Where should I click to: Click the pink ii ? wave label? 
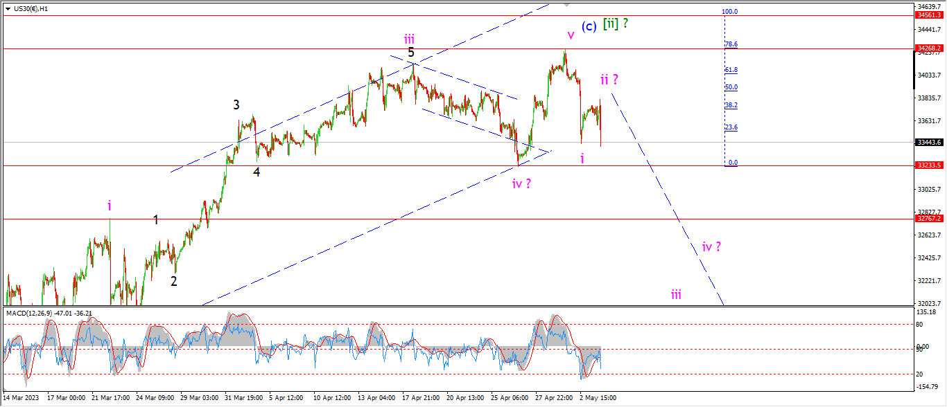coord(609,79)
